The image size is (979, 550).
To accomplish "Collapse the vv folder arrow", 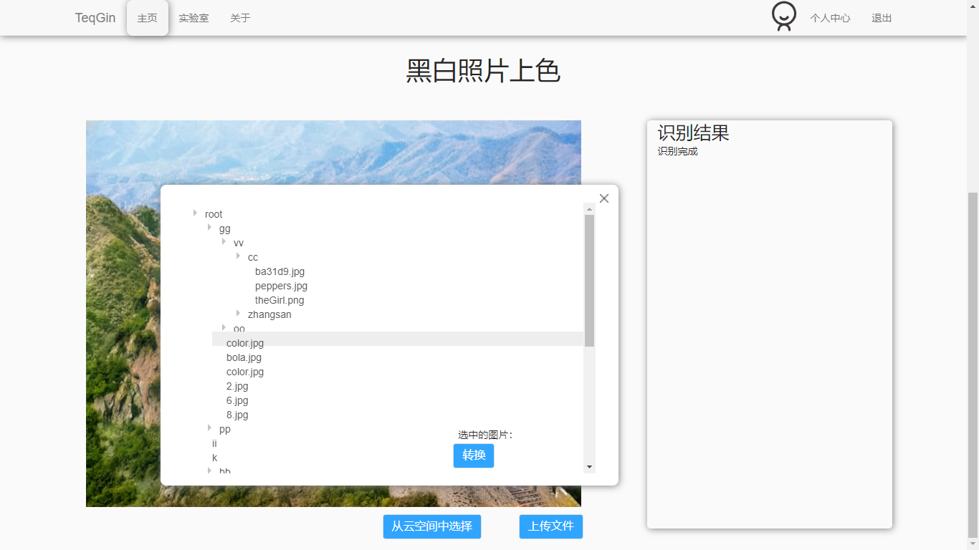I will pyautogui.click(x=224, y=241).
